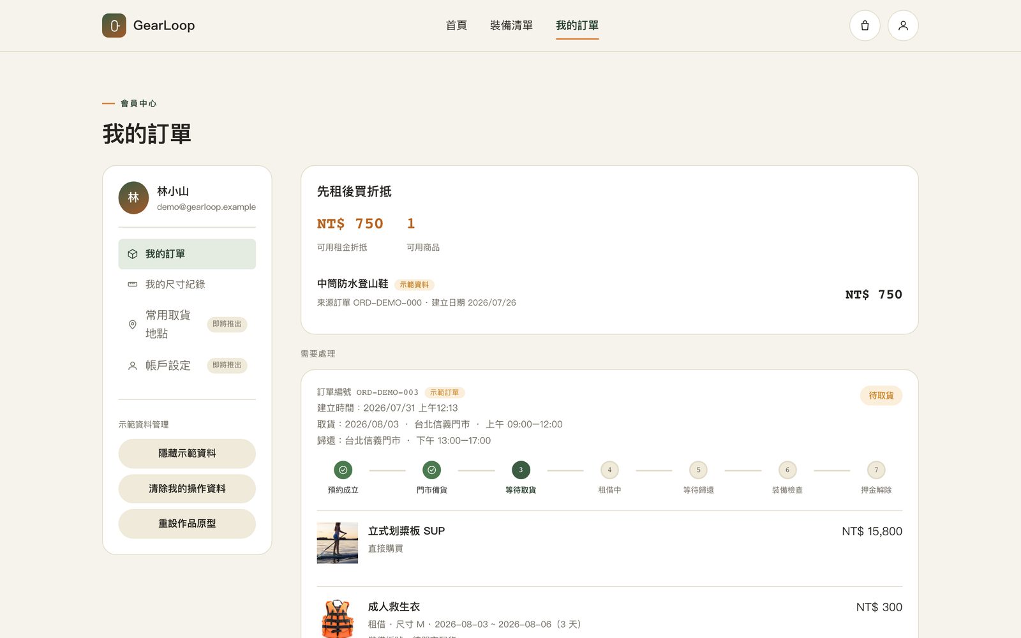This screenshot has width=1021, height=638.
Task: Open the user profile icon in the header
Action: (903, 26)
